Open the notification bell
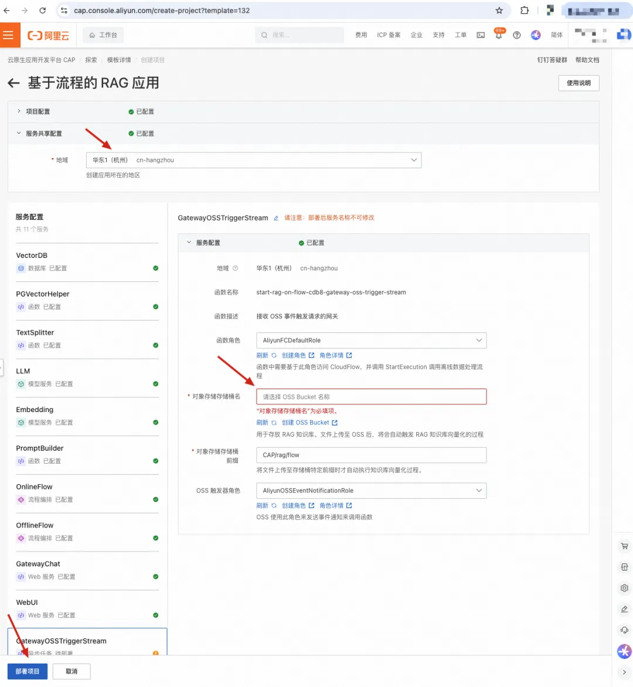The width and height of the screenshot is (633, 687). click(x=499, y=35)
